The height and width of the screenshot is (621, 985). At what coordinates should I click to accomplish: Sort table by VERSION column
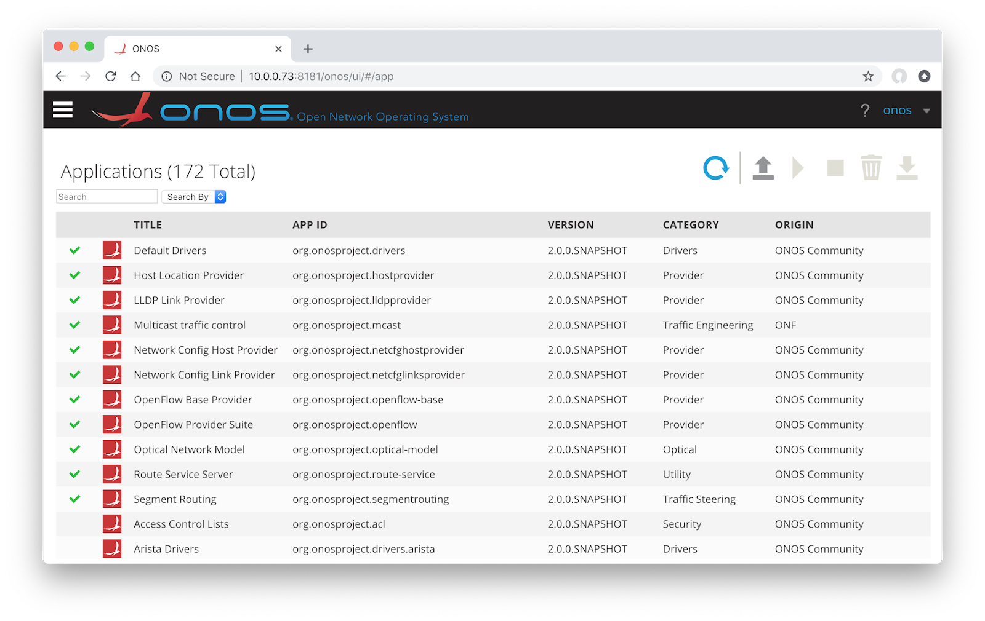tap(571, 225)
